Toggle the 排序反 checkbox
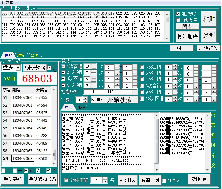 [x=164, y=180]
